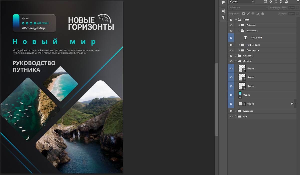The height and width of the screenshot is (175, 300).
Task: Expand the Соц.сети group
Action: point(236,56)
